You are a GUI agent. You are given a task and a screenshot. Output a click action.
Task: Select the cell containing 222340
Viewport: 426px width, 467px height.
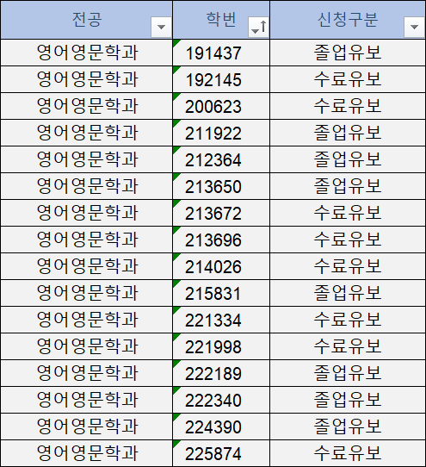221,400
